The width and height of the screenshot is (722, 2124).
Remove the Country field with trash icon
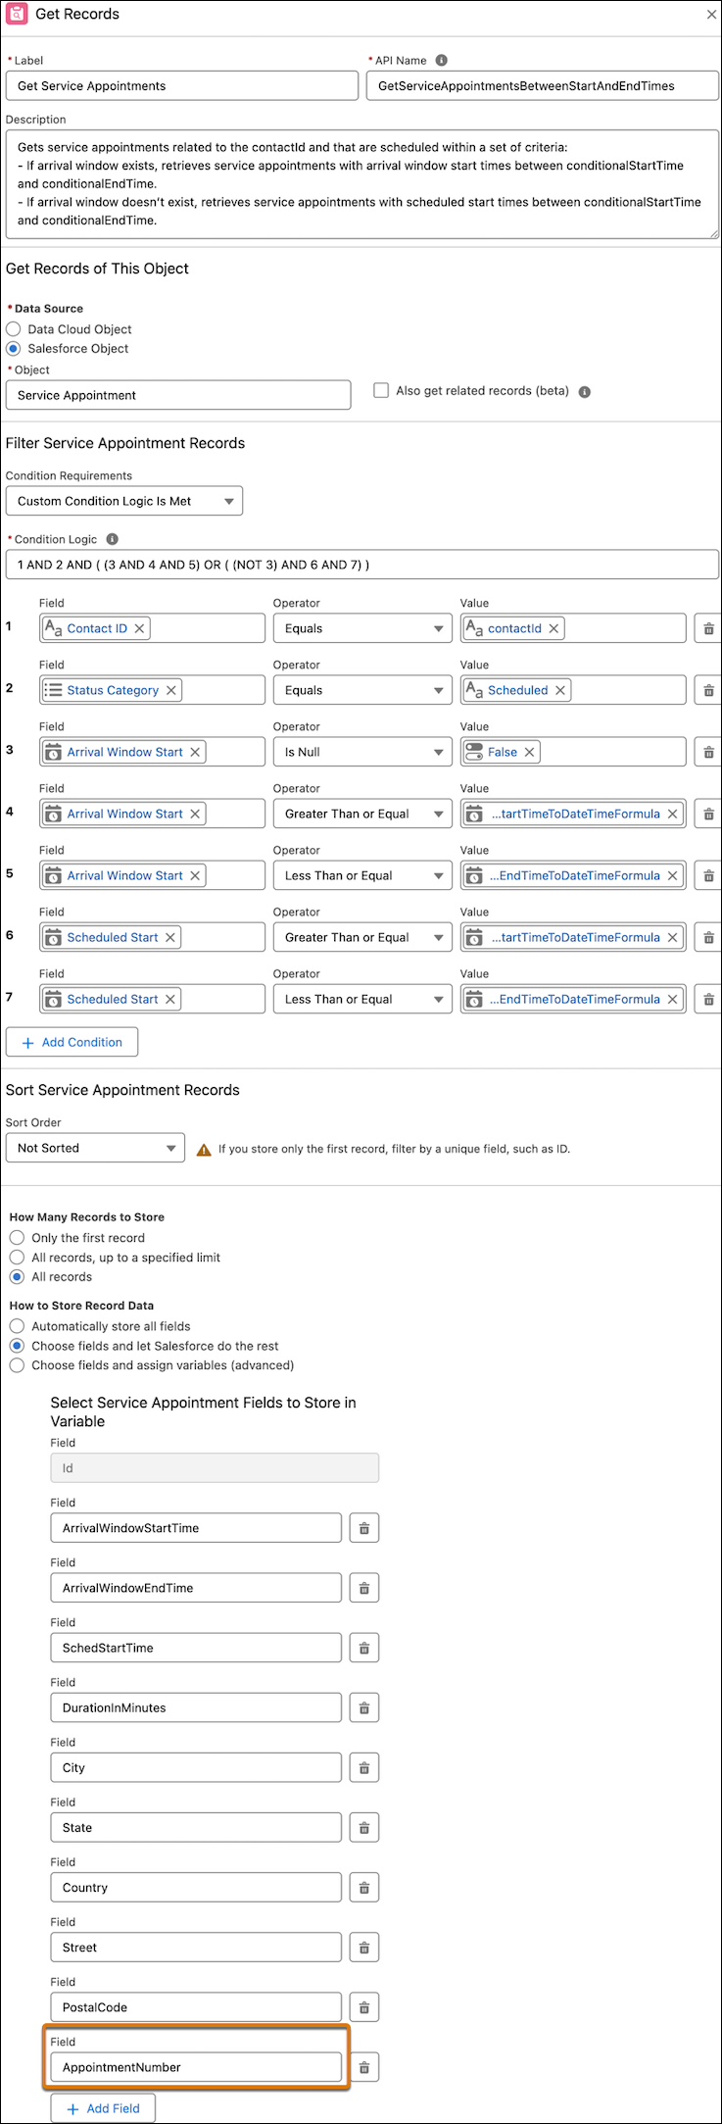pos(364,1887)
